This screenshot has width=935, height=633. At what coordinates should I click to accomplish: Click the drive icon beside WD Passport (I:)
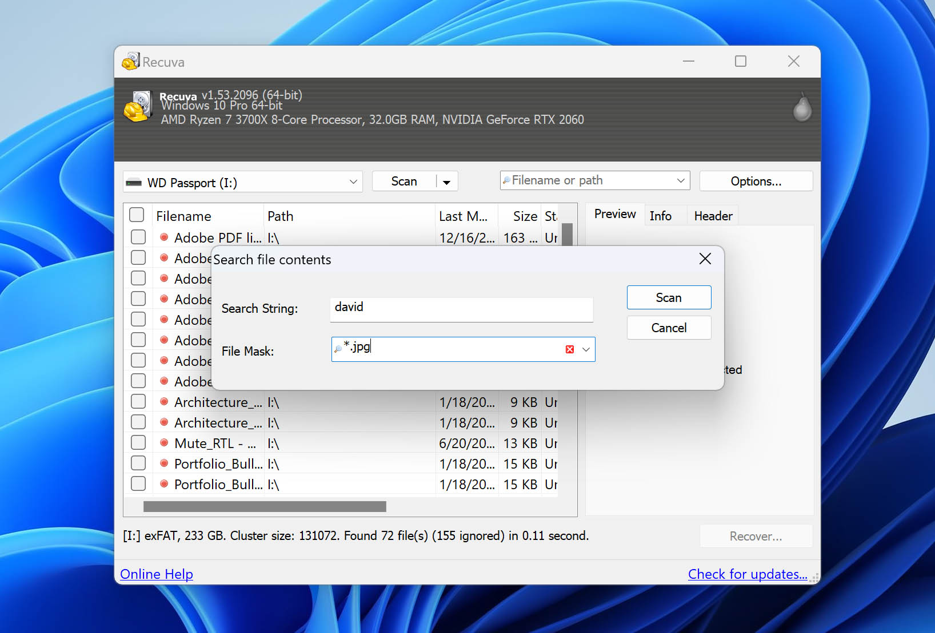(x=135, y=182)
